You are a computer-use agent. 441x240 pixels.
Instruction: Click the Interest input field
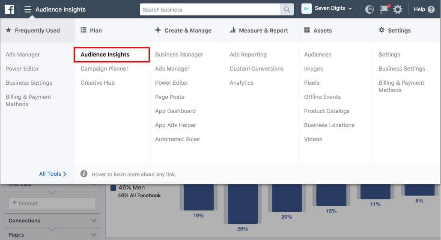[x=52, y=203]
